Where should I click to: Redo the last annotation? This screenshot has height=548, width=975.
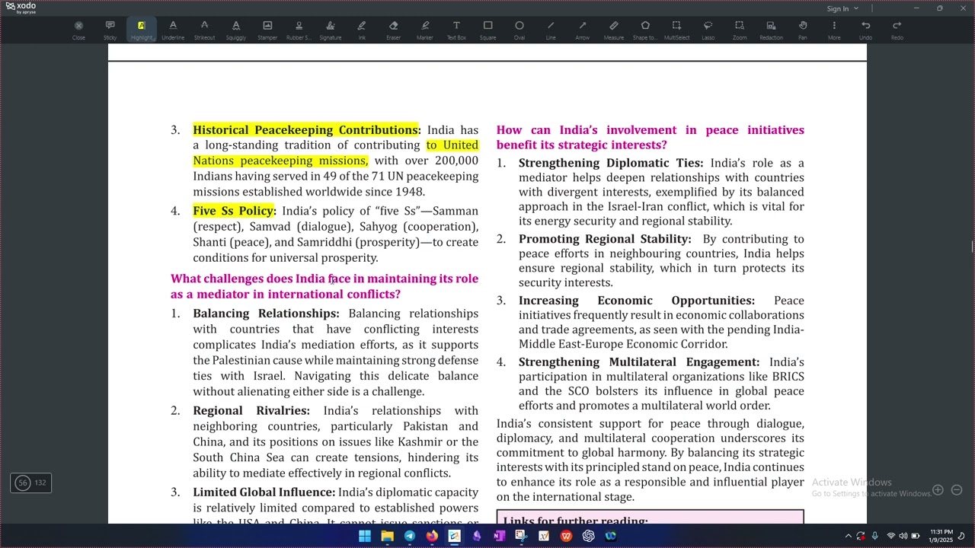coord(897,30)
